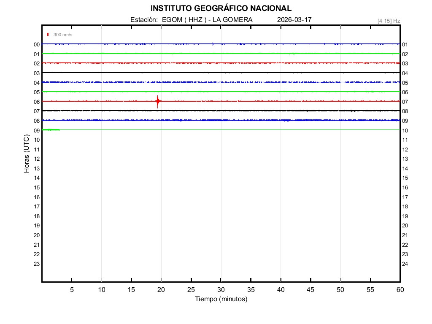Select the thick green segment starting the 09 trace

pos(51,130)
